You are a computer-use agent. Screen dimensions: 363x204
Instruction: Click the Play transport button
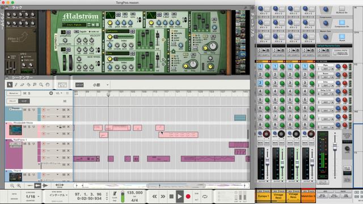(x=180, y=197)
